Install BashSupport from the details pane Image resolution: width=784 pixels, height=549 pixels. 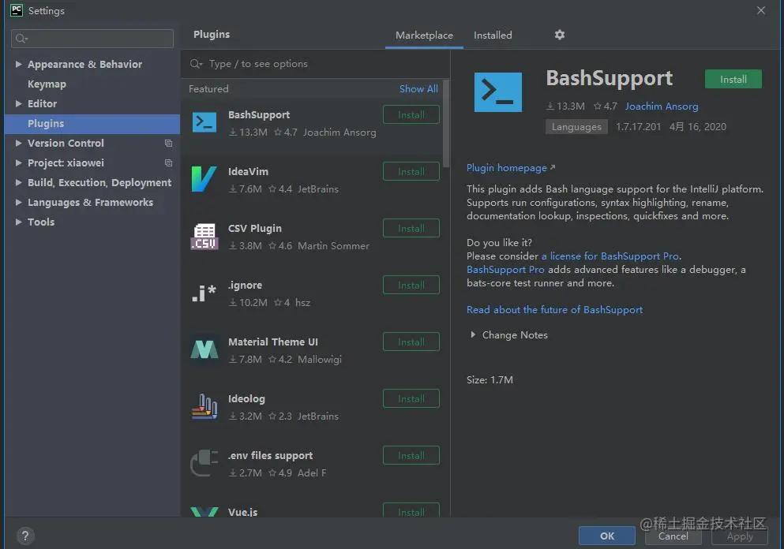733,80
